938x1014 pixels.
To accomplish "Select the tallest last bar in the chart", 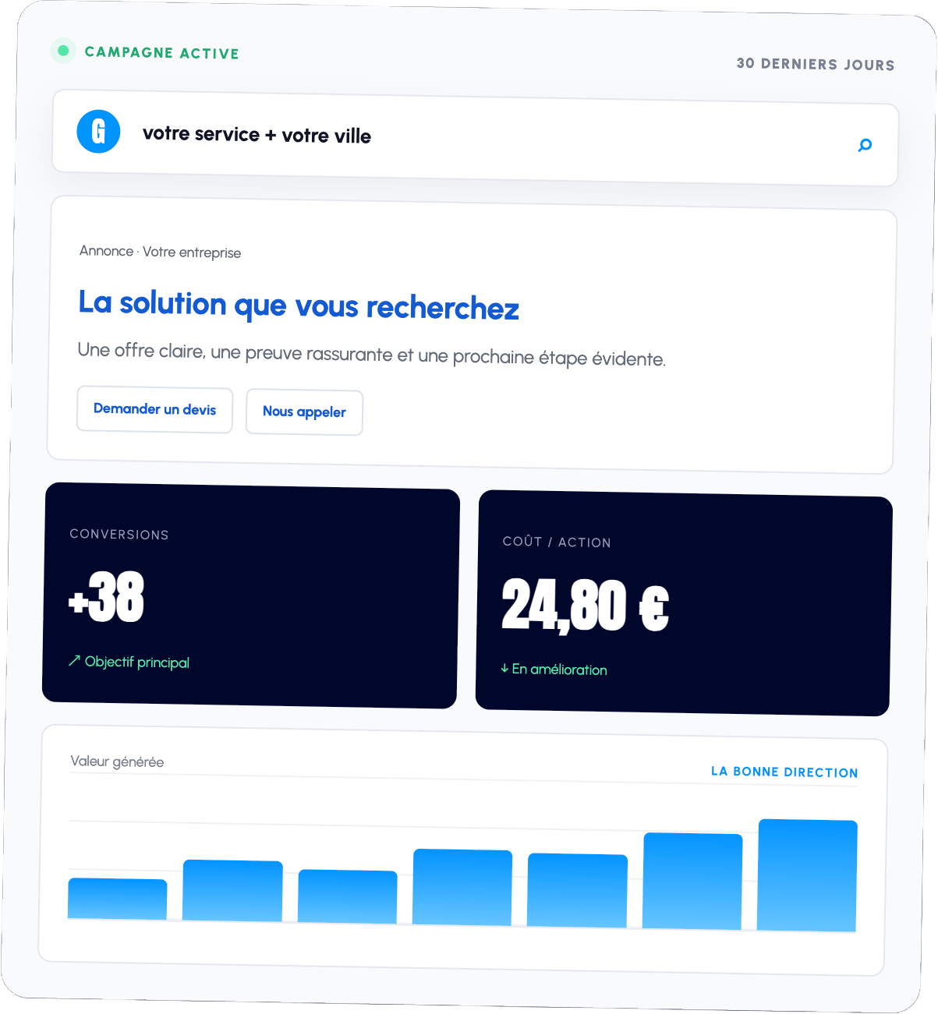I will (807, 874).
